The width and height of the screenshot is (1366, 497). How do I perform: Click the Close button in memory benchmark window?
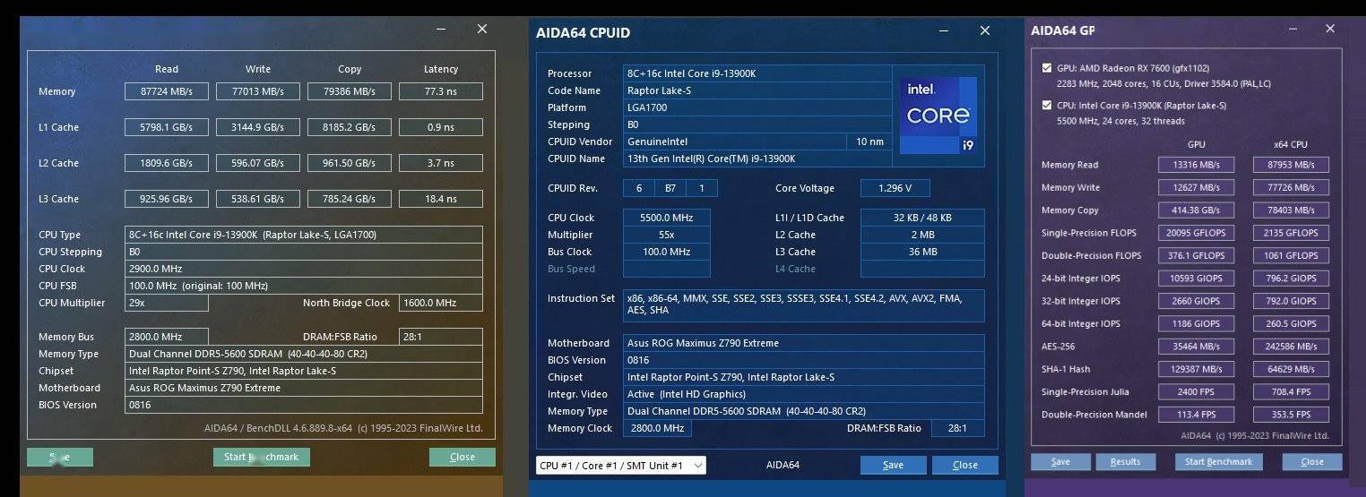(x=463, y=457)
